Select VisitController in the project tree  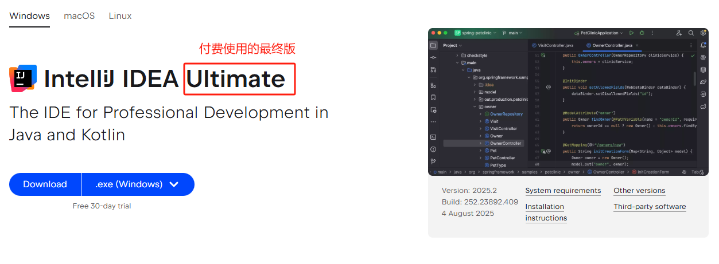click(x=503, y=129)
